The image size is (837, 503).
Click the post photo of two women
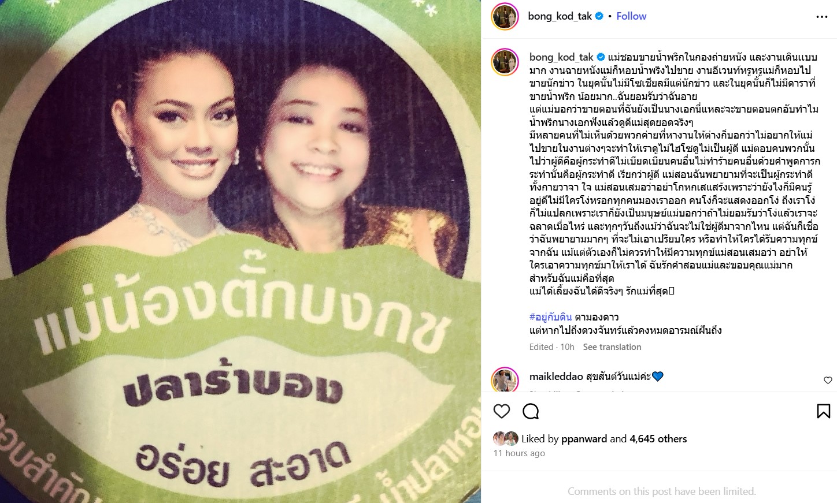click(240, 251)
